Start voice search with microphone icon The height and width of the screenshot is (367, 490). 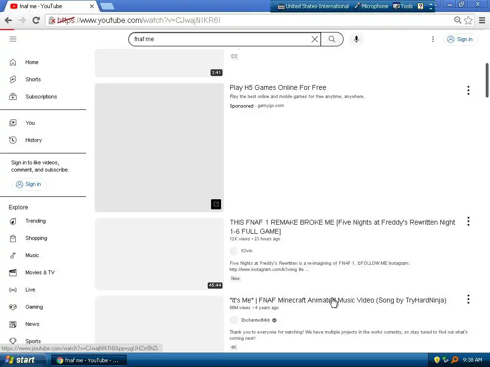coord(356,39)
